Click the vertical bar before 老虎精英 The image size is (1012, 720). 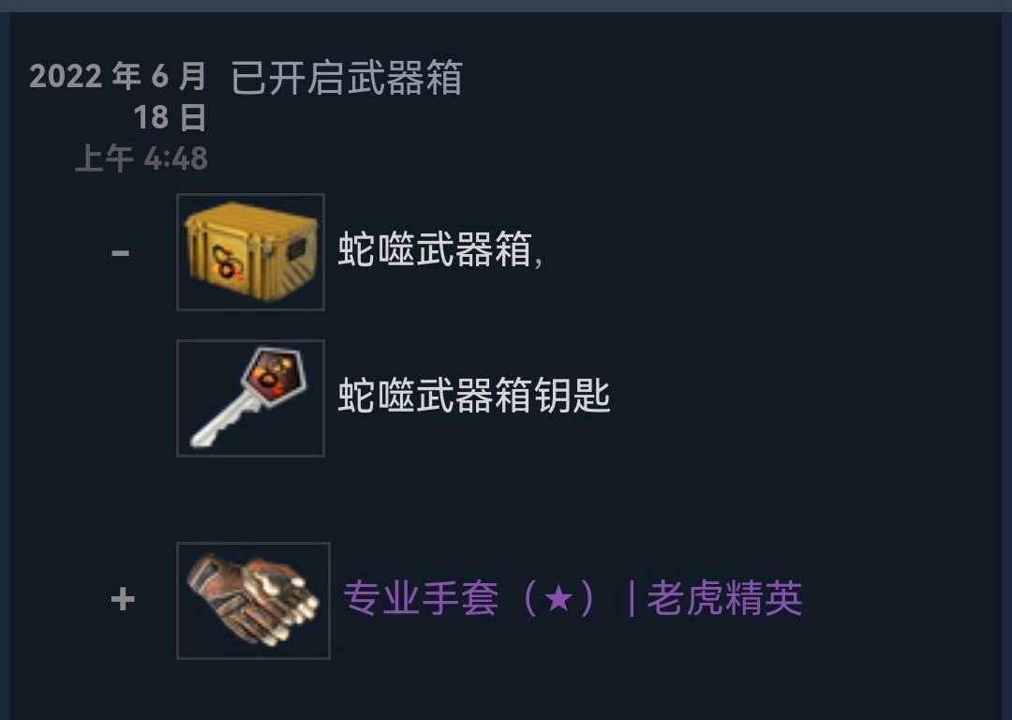632,599
